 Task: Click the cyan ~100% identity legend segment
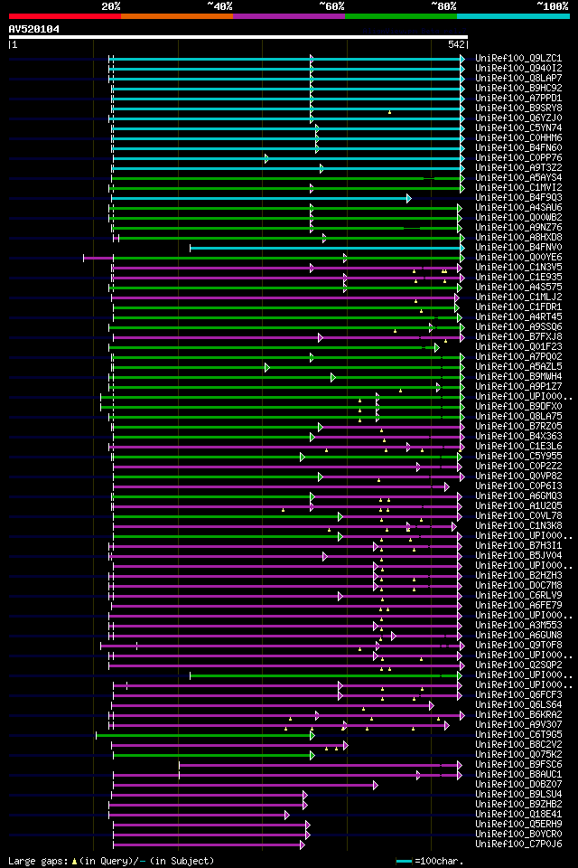pyautogui.click(x=513, y=16)
